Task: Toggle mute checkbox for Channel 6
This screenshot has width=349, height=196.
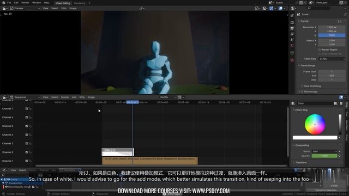Action: (27, 118)
